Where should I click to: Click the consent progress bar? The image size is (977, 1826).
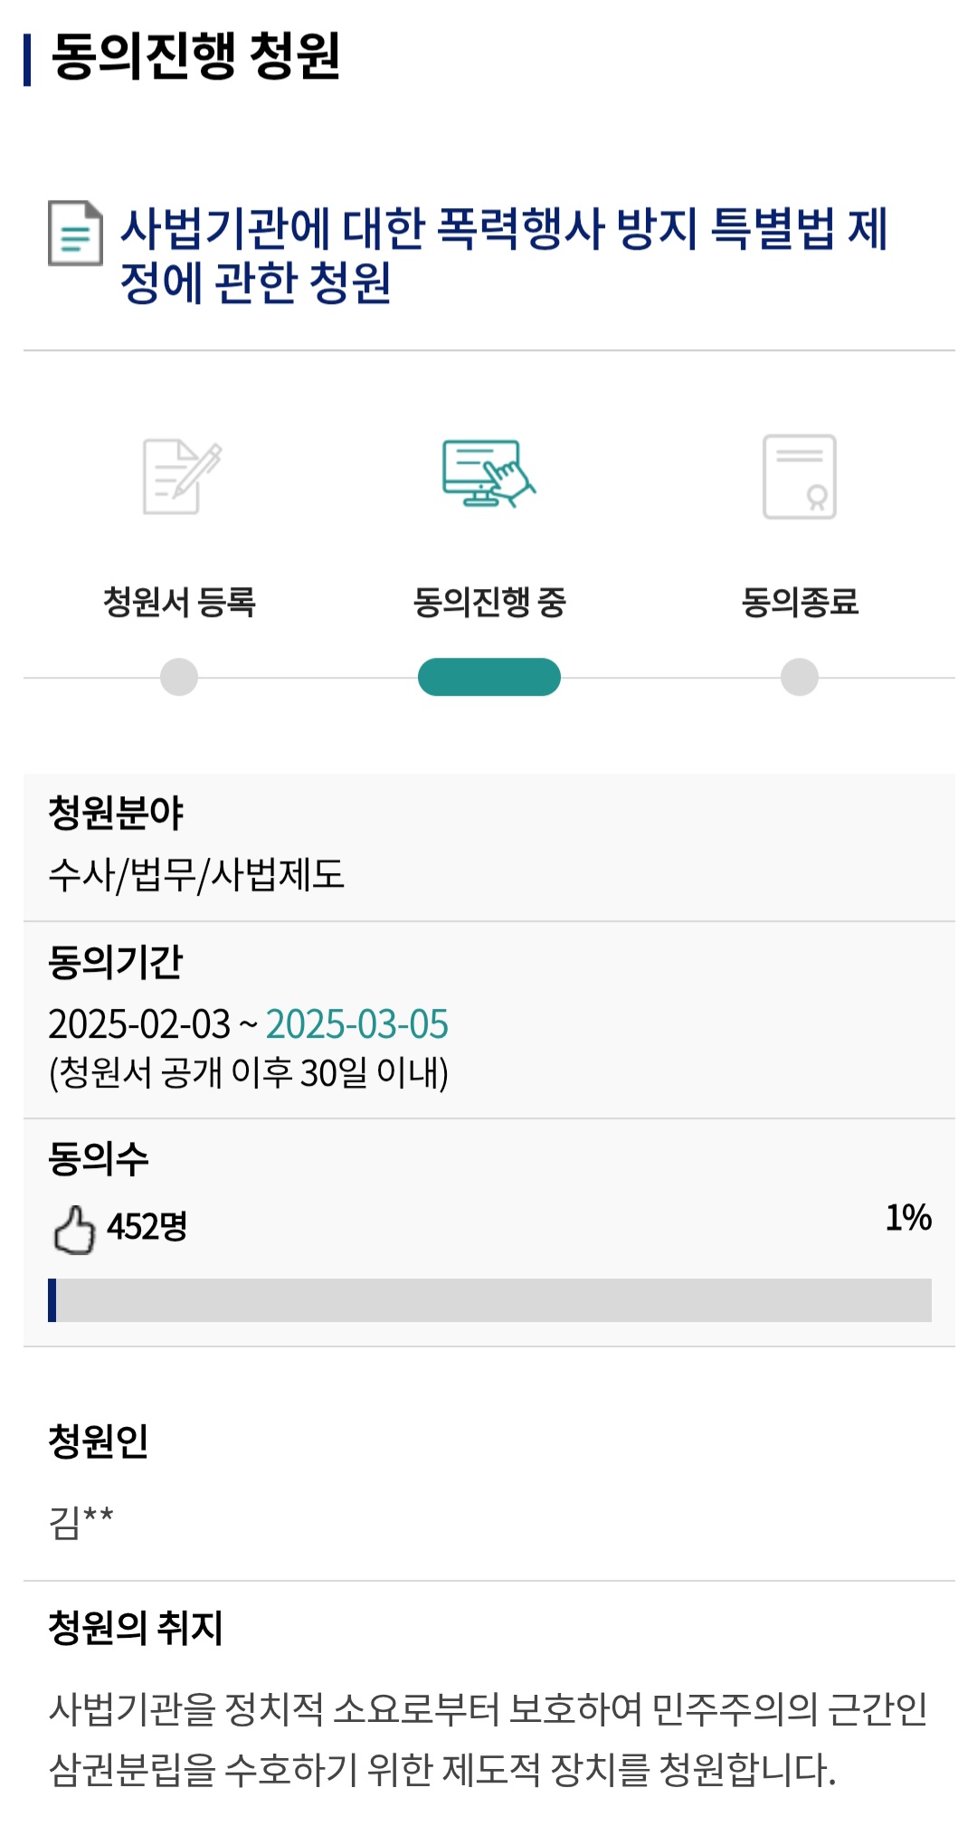(489, 1300)
